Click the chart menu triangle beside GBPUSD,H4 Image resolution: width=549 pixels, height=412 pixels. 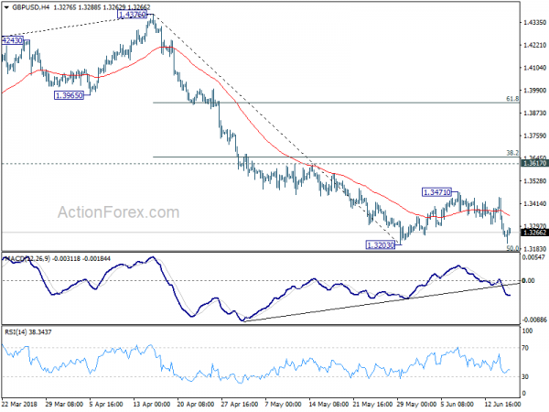6,7
